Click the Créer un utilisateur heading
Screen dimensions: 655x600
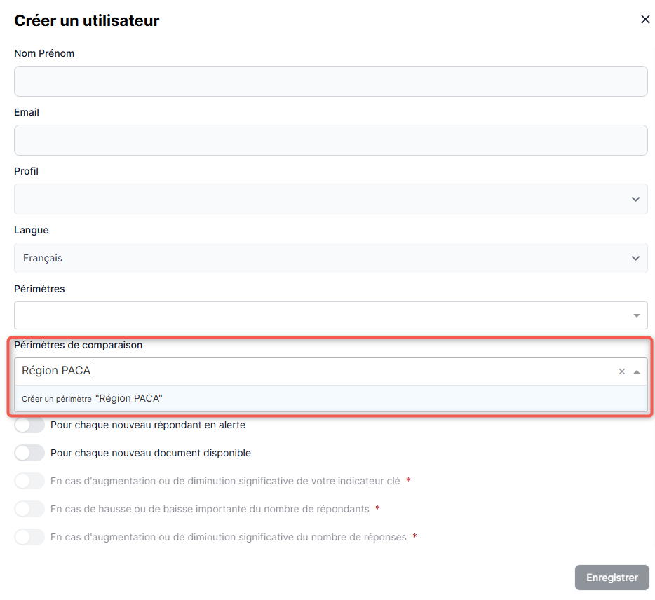pyautogui.click(x=87, y=20)
